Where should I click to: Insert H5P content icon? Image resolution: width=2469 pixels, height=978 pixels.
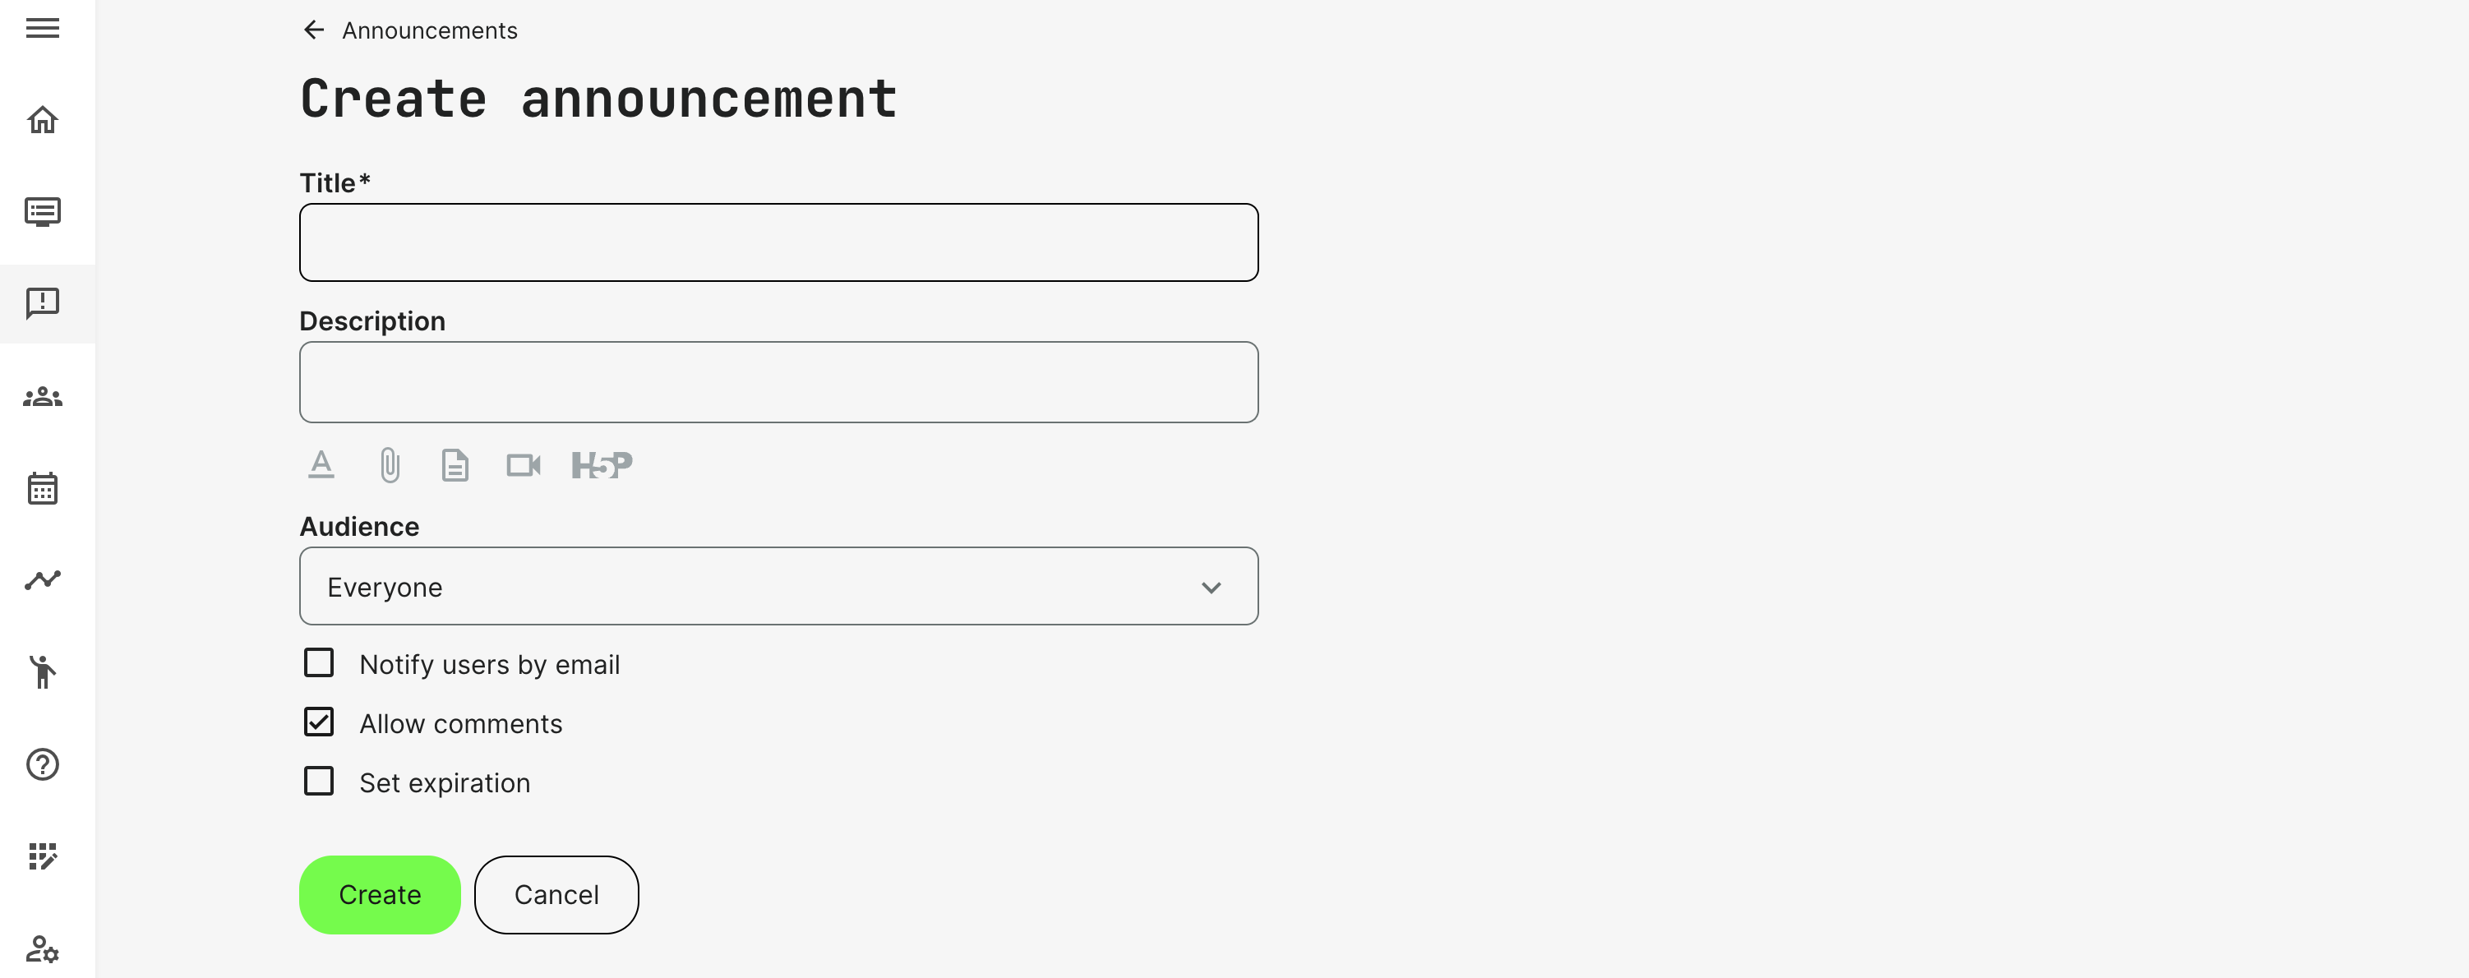tap(601, 465)
